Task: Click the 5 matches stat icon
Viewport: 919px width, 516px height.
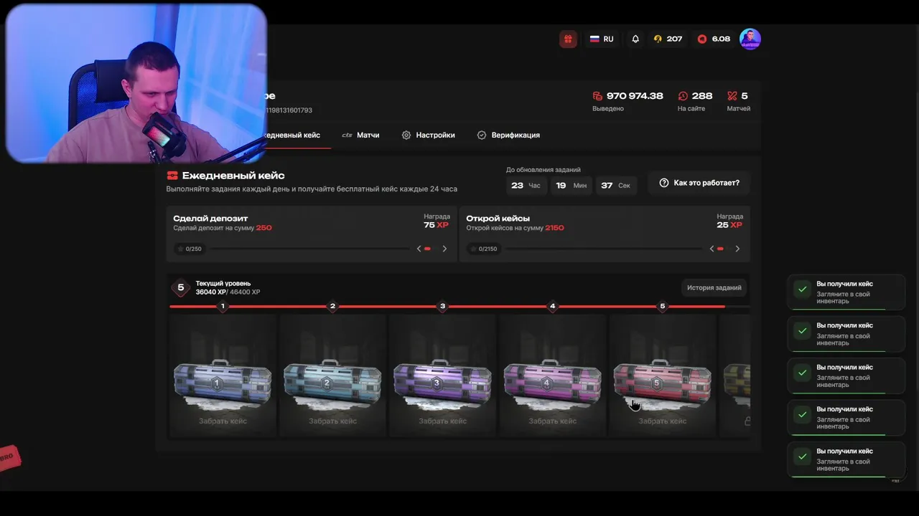Action: coord(732,95)
